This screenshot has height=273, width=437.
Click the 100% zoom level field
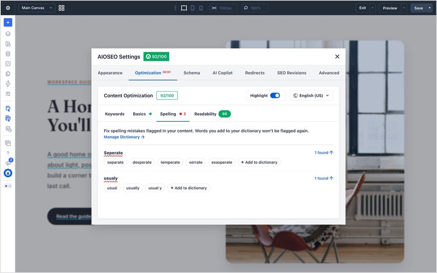pos(255,8)
